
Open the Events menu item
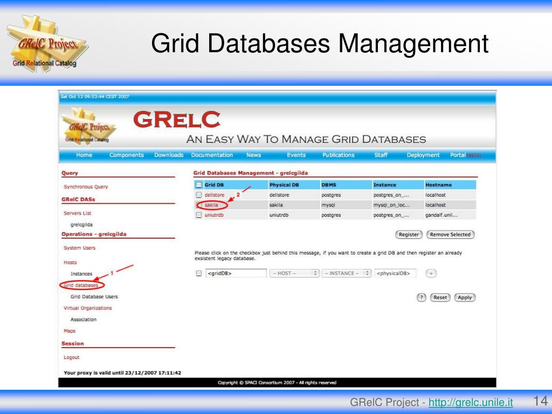point(296,155)
